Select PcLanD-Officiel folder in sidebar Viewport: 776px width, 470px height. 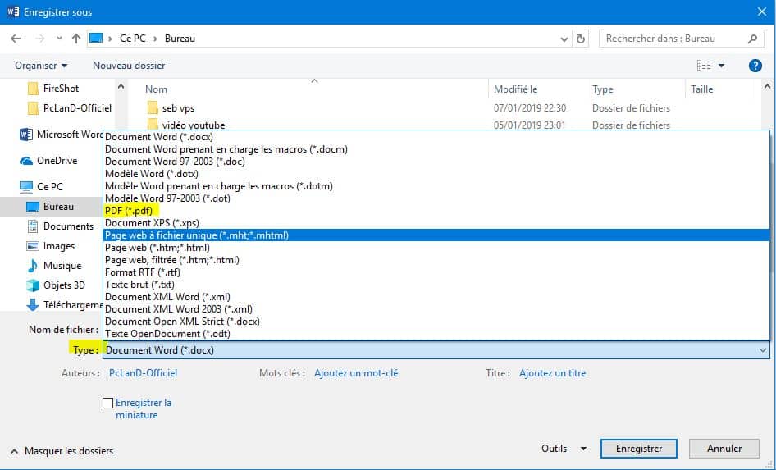click(x=69, y=107)
